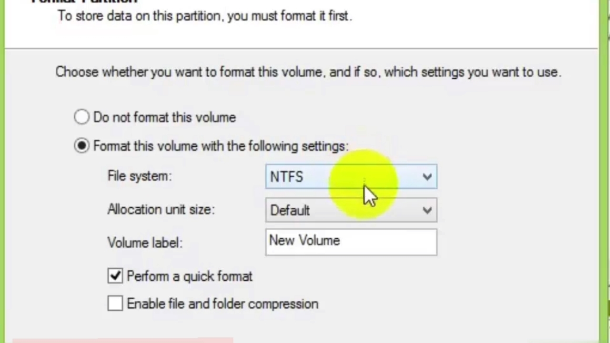Enable the file and folder compression checkbox

point(115,303)
